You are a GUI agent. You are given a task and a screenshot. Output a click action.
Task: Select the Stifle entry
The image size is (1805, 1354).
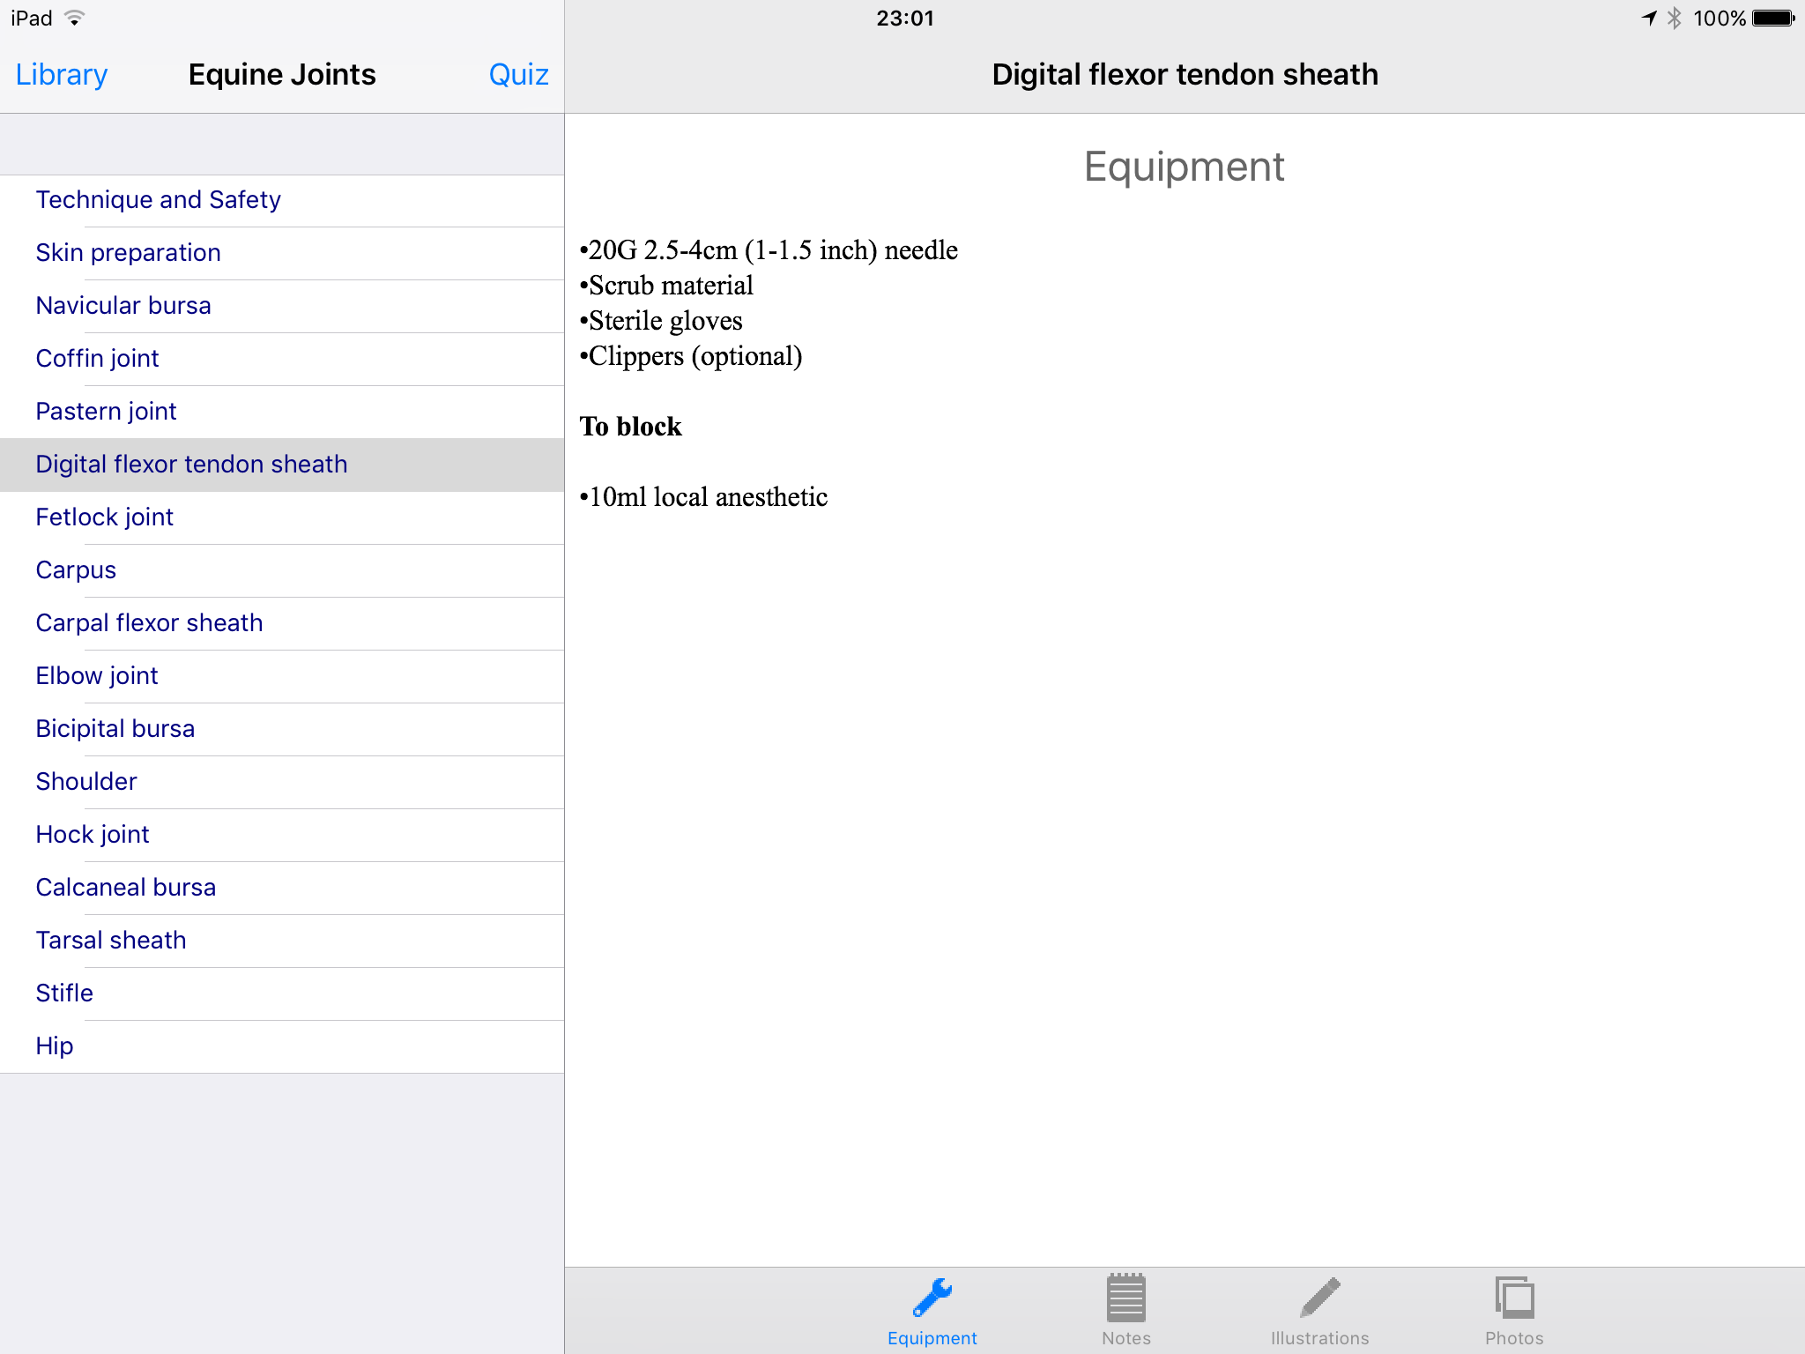282,993
